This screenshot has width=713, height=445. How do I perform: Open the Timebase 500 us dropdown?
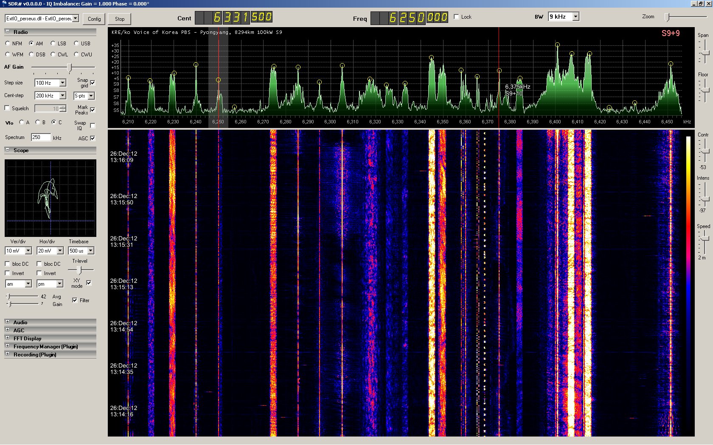tap(90, 251)
